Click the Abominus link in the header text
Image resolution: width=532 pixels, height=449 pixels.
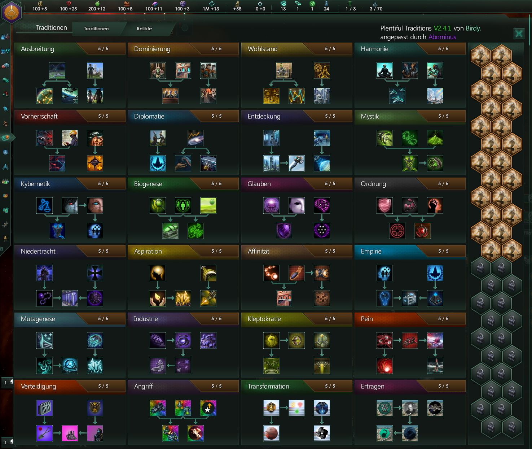441,37
